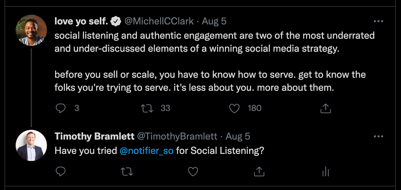Reply to Timothy Bramlett's tweet
Screen dimensions: 401x190
coord(61,171)
